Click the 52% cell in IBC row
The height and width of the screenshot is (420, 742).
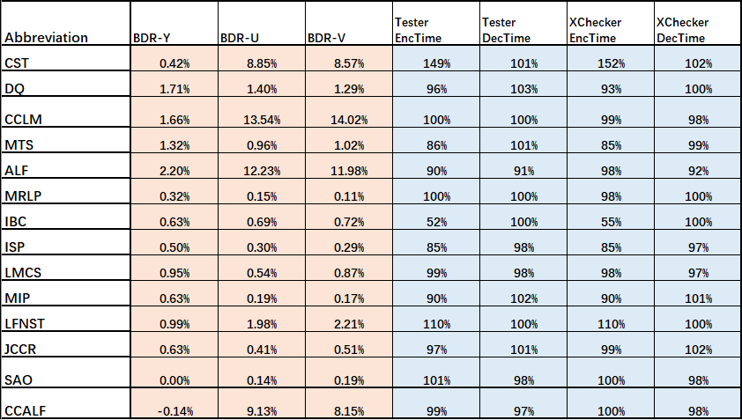click(436, 216)
